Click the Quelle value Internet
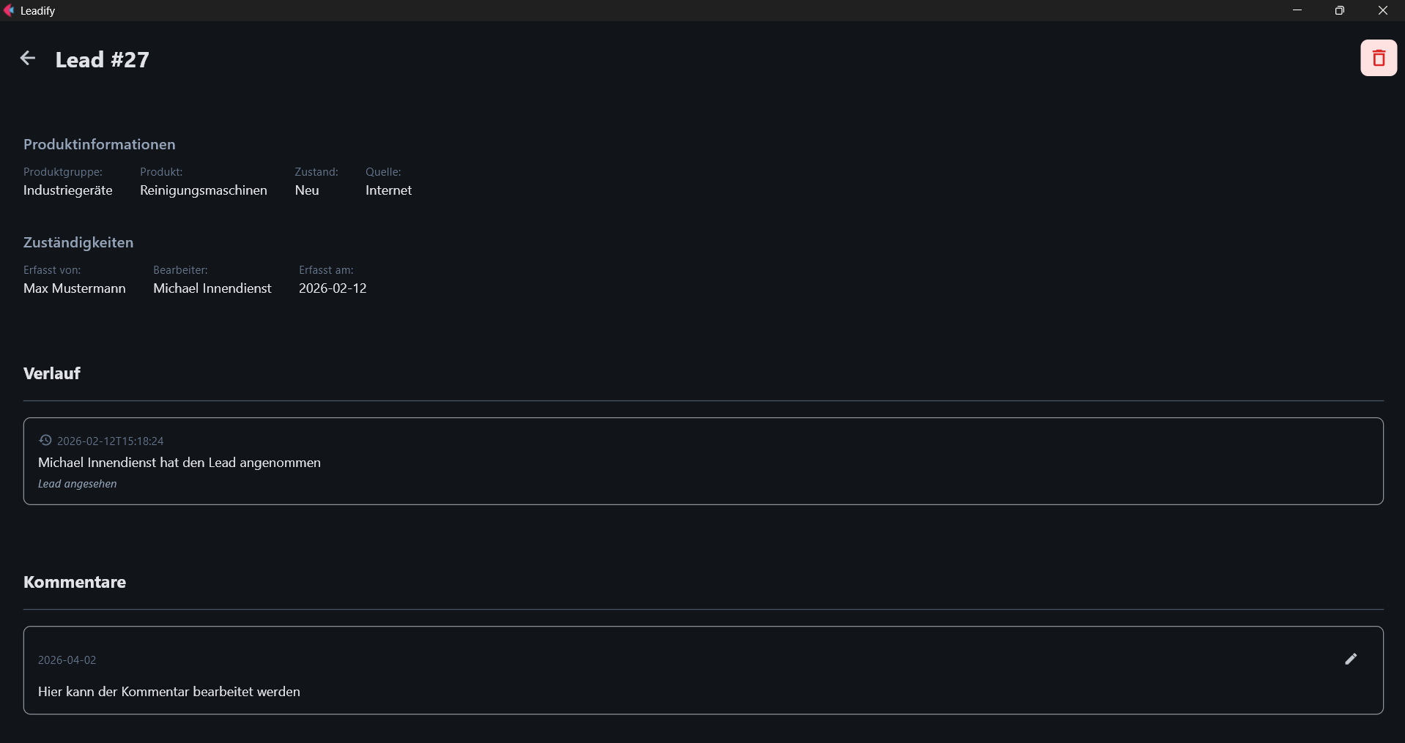The width and height of the screenshot is (1405, 743). coord(388,190)
